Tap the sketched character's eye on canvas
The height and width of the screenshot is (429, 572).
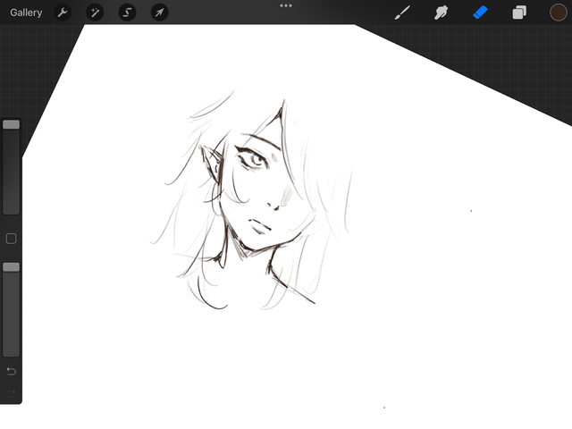pos(256,161)
